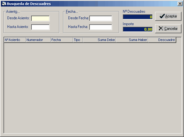Click the Descuadre column header
The image size is (184, 137).
[162, 40]
